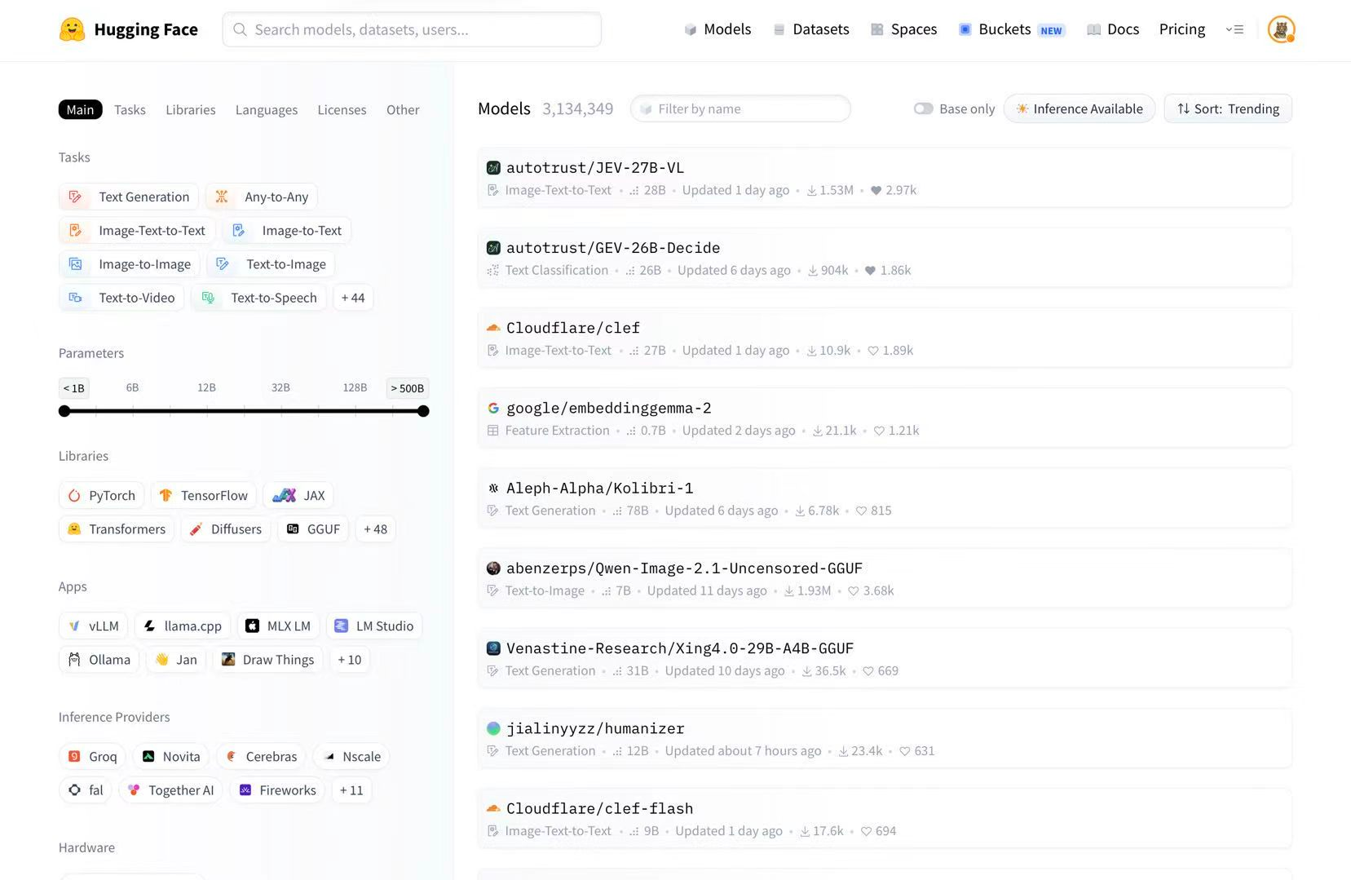Filter by JAX library icon
Viewport: 1351px width, 880px height.
[284, 495]
